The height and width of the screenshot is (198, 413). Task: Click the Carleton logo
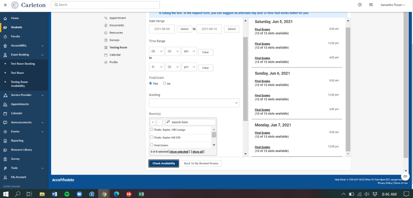[29, 5]
